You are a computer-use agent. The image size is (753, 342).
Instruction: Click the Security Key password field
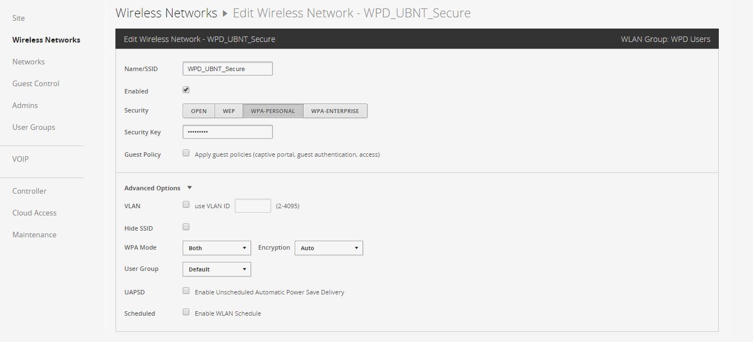point(227,132)
